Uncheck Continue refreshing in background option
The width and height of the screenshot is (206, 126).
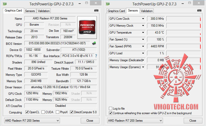110,113
